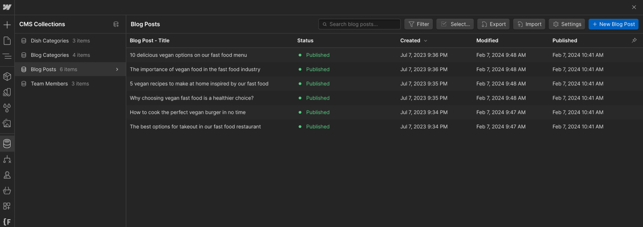This screenshot has width=643, height=227.
Task: Open 'How to cook the perfect vegan burger' post
Action: tap(188, 112)
